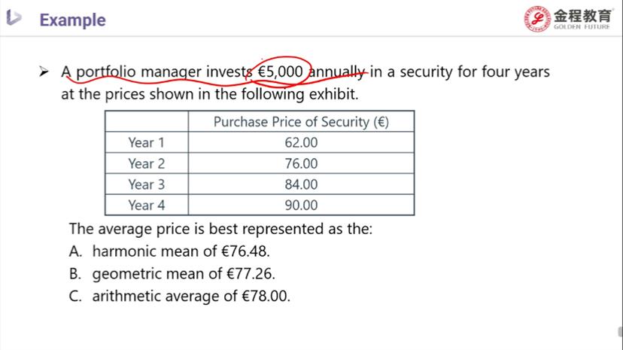Viewport: 623px width, 350px height.
Task: Click the Golden Future logo emblem
Action: 536,19
